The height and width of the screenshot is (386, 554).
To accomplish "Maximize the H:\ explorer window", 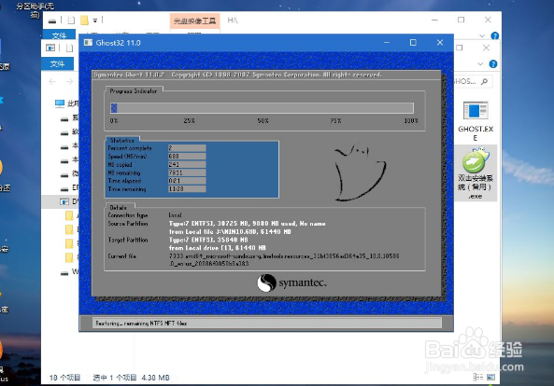I will [x=462, y=20].
